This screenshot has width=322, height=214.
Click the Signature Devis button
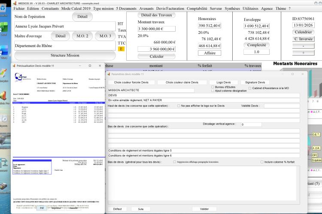click(x=255, y=82)
